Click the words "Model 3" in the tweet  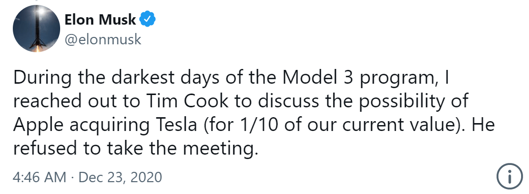[x=318, y=77]
